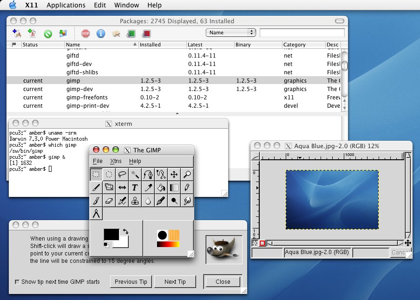This screenshot has height=300, width=420.
Task: Close the GIMP tip dialog
Action: point(223,282)
